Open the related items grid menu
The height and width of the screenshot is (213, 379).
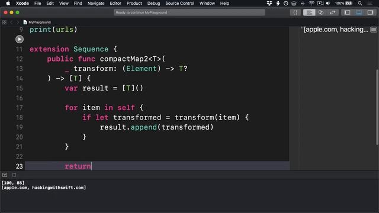click(4, 22)
